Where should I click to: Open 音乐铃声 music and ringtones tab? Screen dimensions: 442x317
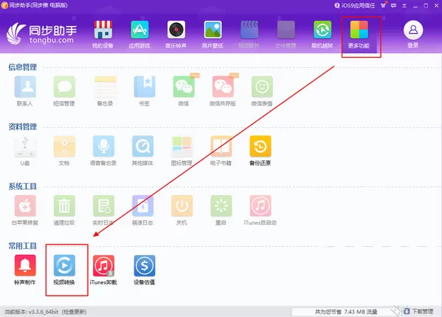point(176,35)
